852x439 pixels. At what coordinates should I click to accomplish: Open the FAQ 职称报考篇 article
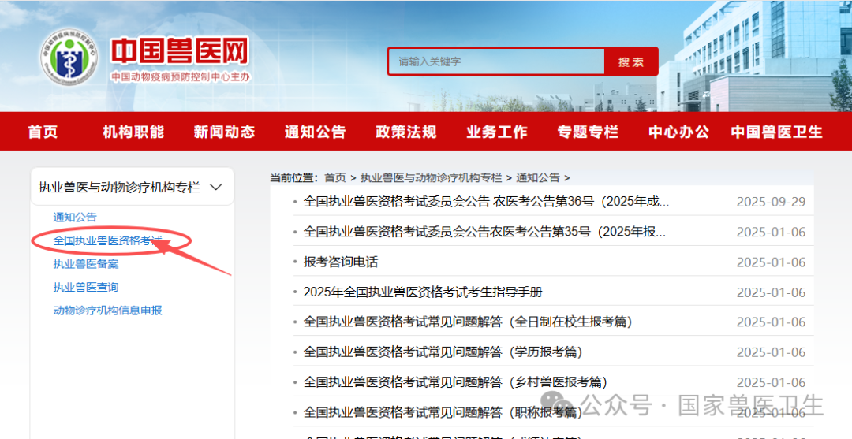click(x=443, y=412)
